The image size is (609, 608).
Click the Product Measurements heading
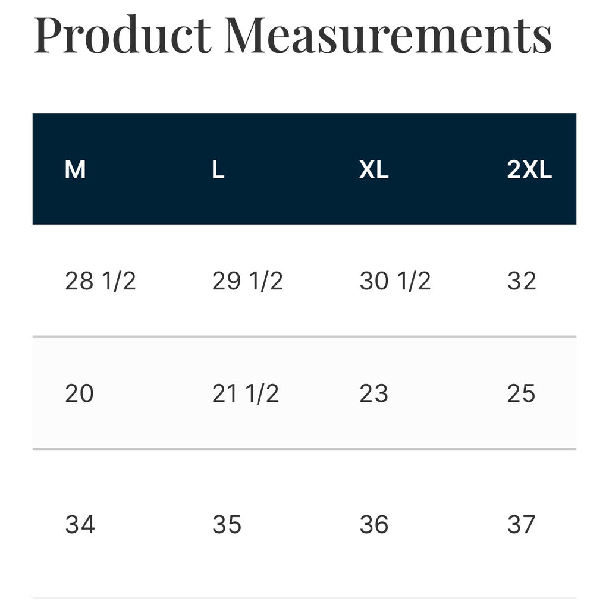pos(293,34)
